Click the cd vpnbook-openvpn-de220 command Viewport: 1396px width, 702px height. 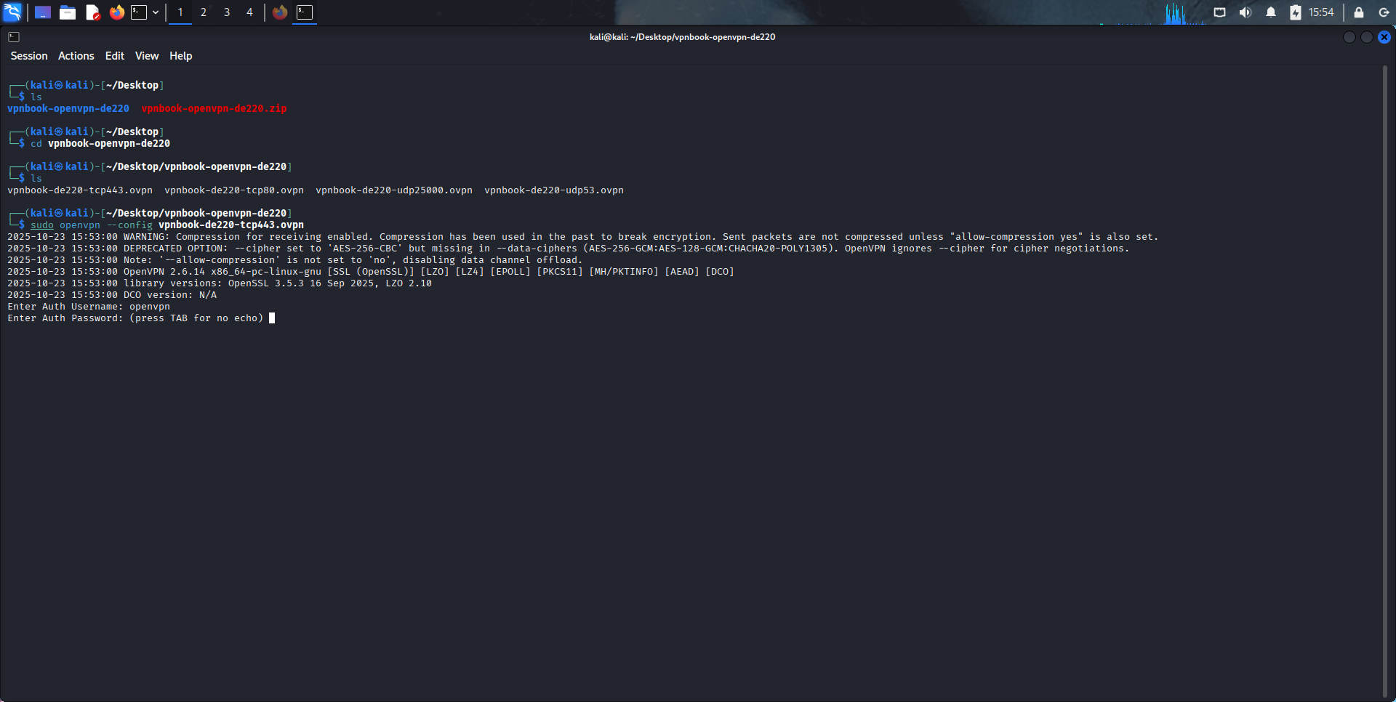[100, 144]
